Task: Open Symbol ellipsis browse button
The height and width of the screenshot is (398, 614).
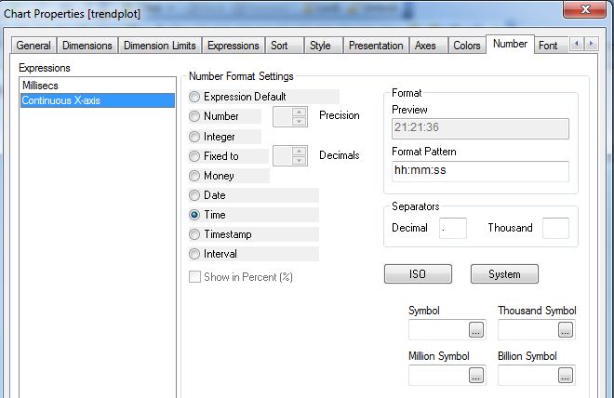Action: click(475, 330)
